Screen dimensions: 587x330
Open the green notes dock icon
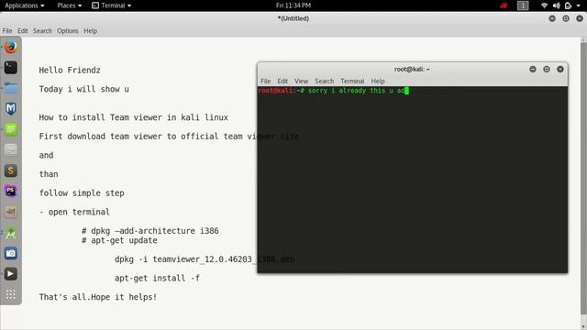[10, 129]
